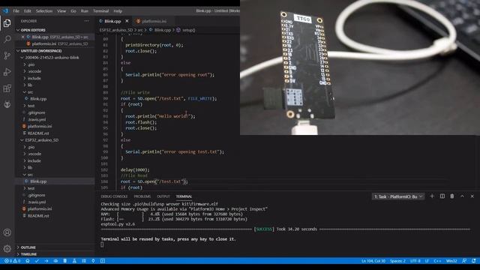
Task: Split the terminal panel
Action: point(442,196)
